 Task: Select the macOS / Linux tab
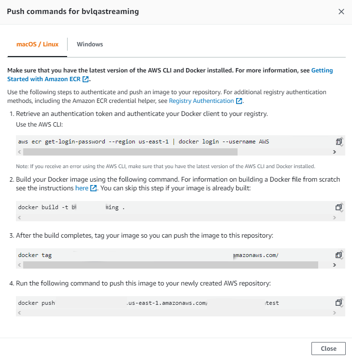coord(38,44)
